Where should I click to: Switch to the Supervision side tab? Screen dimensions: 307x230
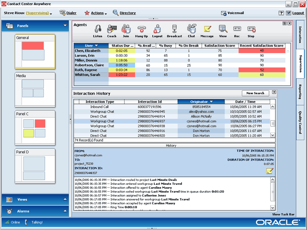coord(300,64)
